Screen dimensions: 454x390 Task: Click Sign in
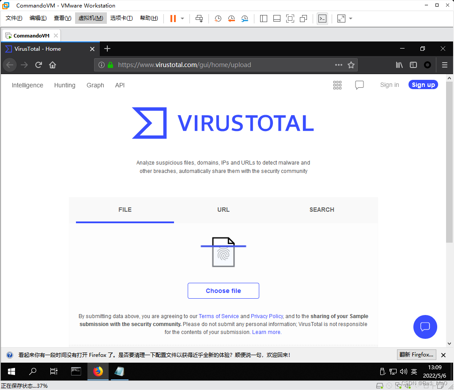(x=390, y=85)
